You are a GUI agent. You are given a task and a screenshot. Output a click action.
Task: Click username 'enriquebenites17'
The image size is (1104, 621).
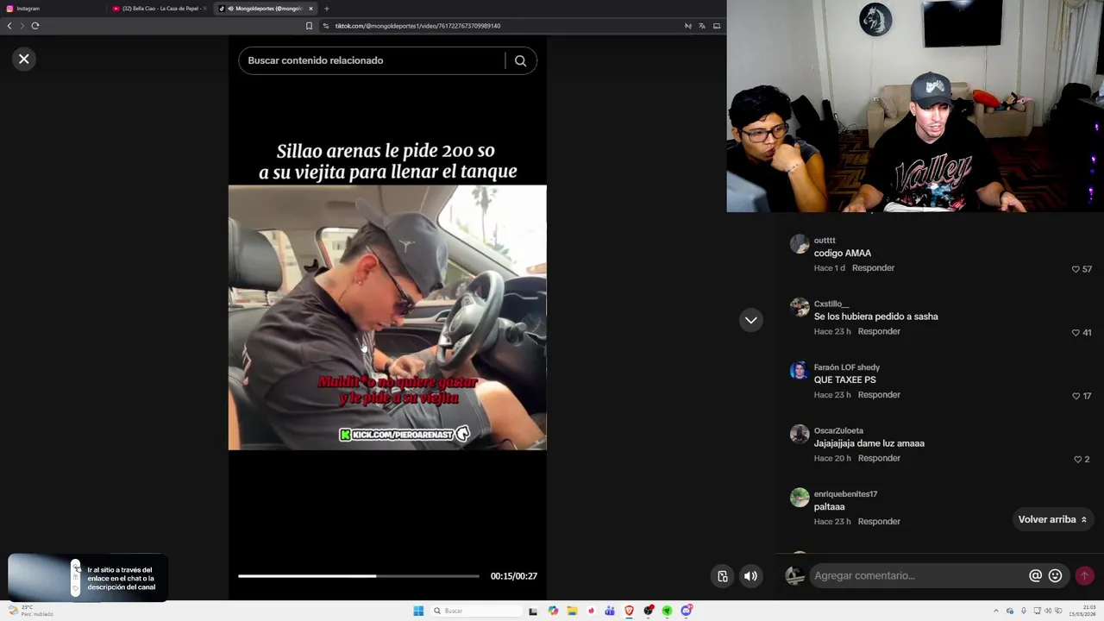coord(845,494)
